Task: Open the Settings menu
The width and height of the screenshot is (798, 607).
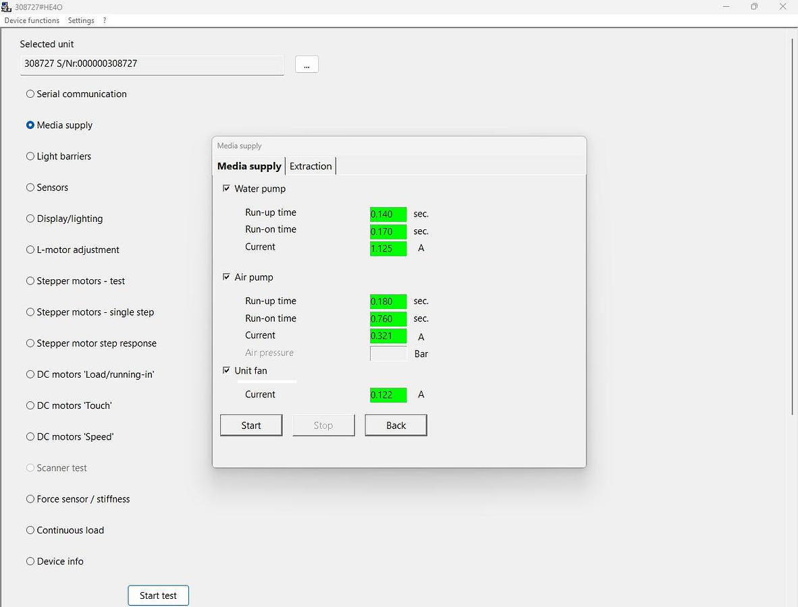Action: point(81,20)
